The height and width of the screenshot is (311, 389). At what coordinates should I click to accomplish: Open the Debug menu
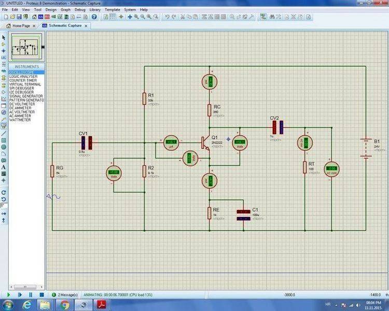pos(80,9)
